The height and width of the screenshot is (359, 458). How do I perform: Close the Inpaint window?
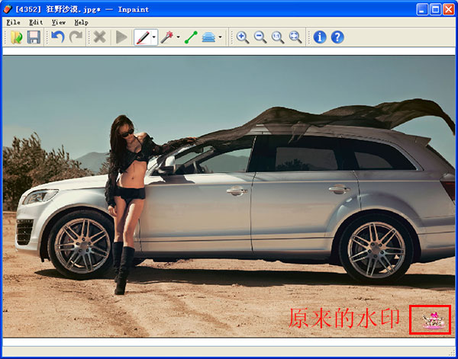[x=449, y=9]
